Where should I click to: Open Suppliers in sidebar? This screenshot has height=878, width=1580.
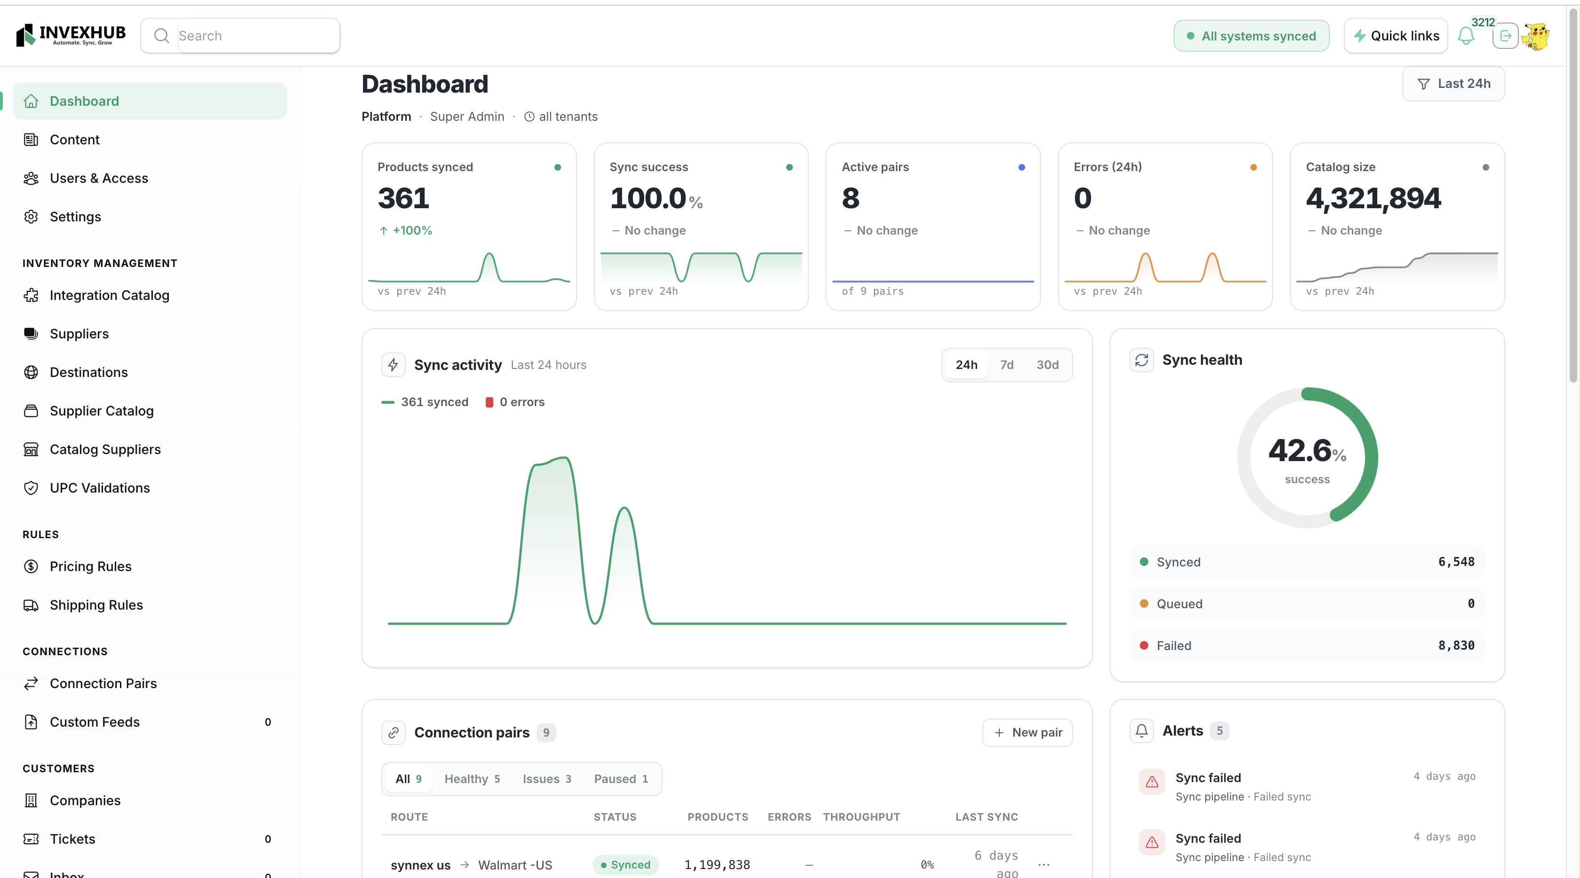click(x=150, y=334)
